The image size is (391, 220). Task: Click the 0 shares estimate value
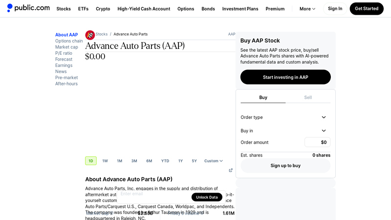[x=322, y=155]
